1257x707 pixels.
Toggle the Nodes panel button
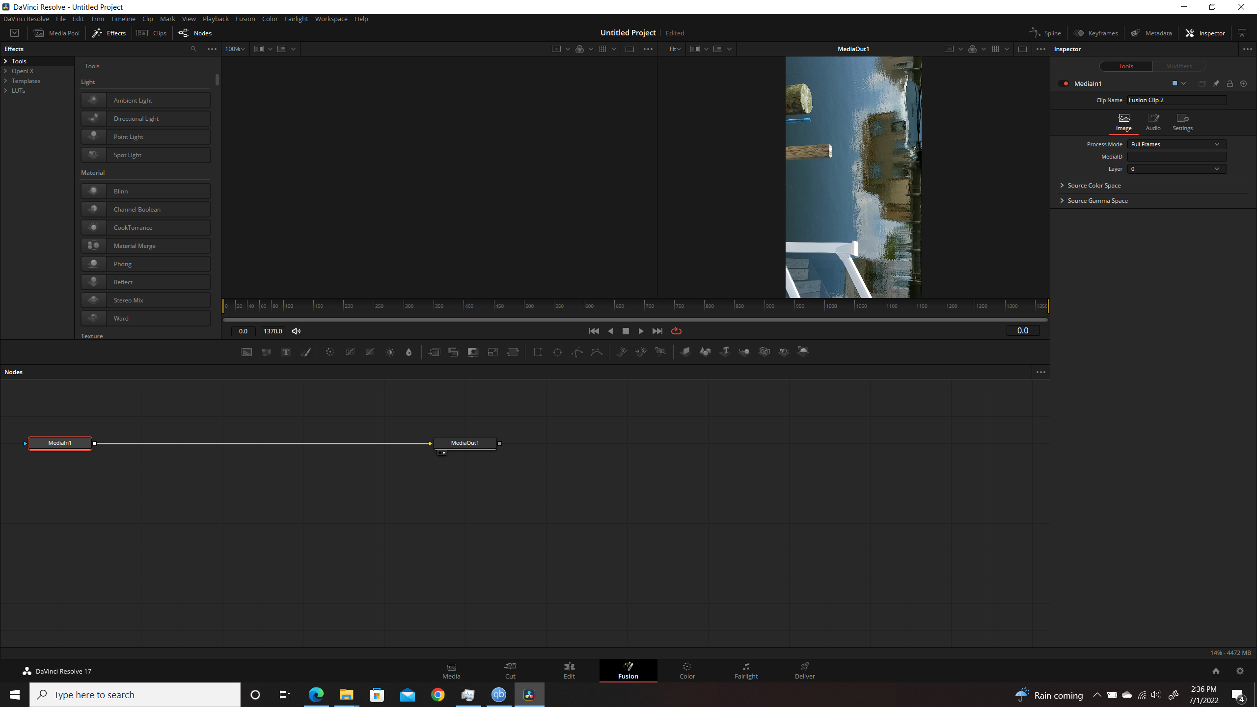[x=195, y=33]
